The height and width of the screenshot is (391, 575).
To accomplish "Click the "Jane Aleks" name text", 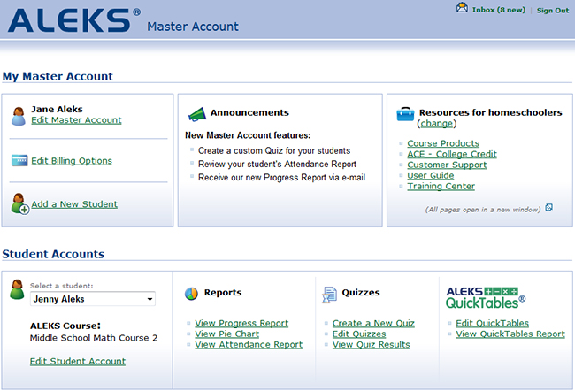I will pyautogui.click(x=57, y=110).
